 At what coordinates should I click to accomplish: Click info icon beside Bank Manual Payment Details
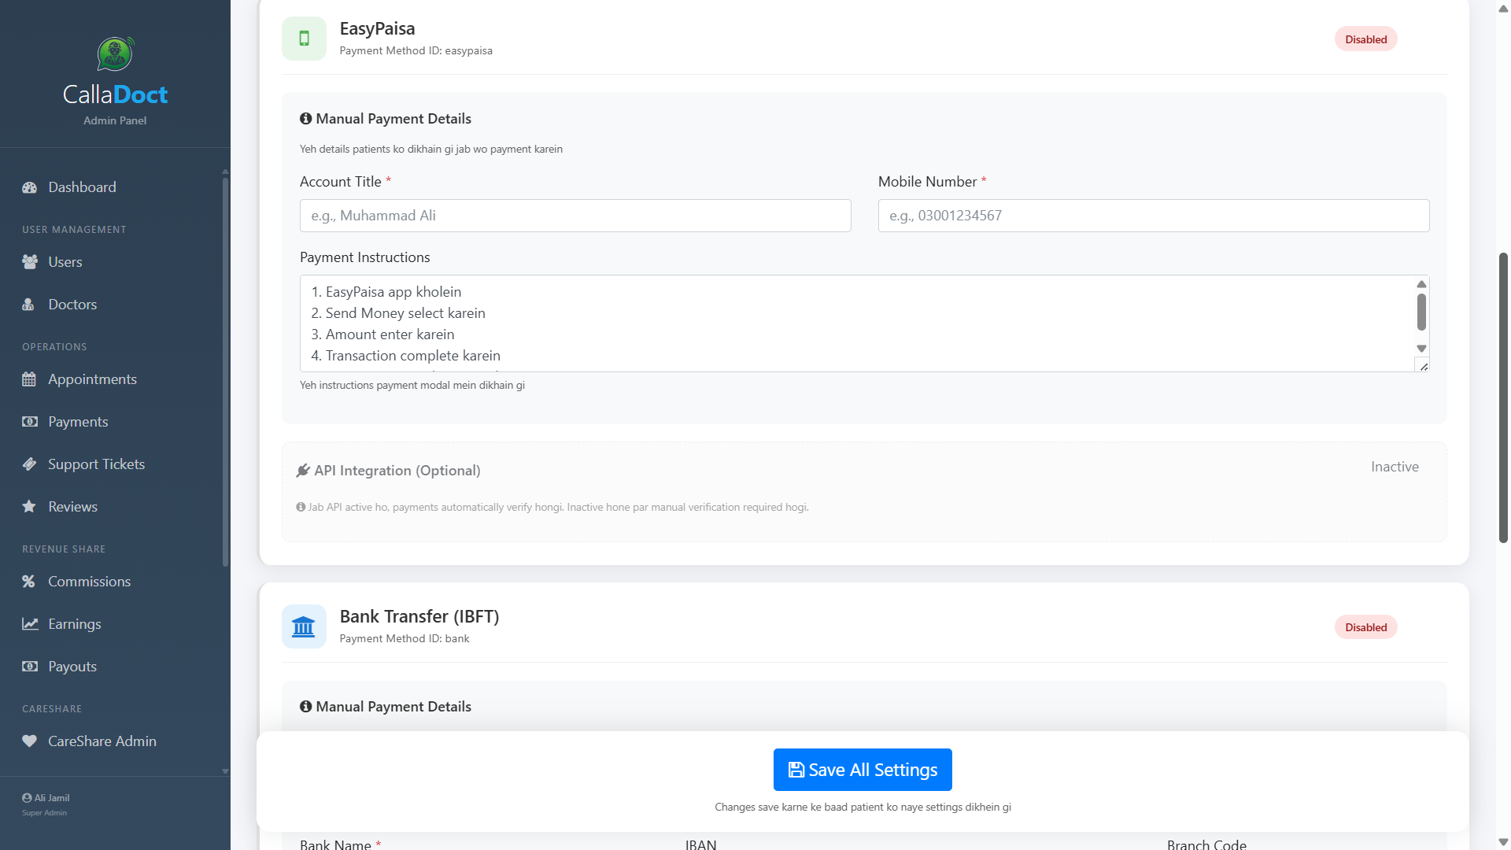point(305,707)
